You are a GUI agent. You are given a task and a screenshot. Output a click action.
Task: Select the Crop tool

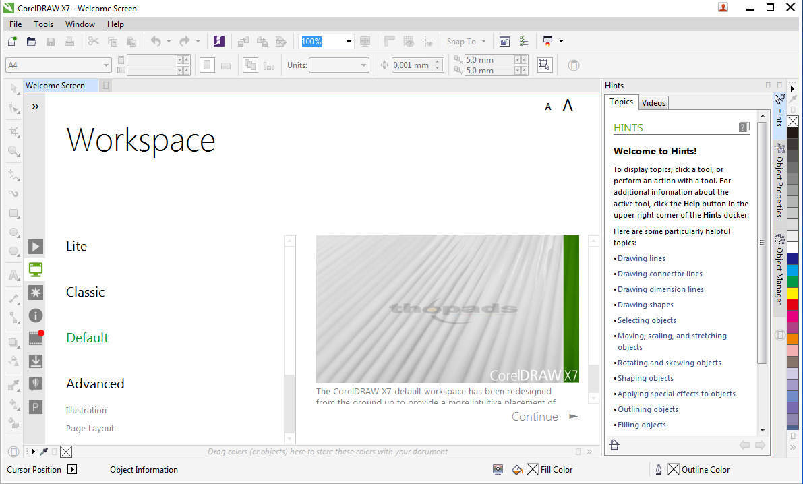[14, 131]
